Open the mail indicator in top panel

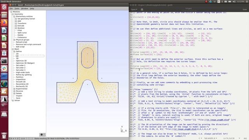click(x=226, y=2)
